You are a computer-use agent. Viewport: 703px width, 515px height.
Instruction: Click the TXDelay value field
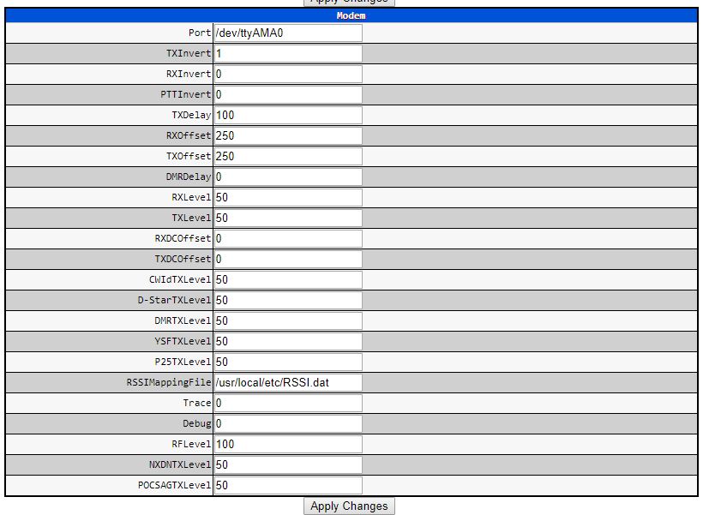pyautogui.click(x=288, y=115)
